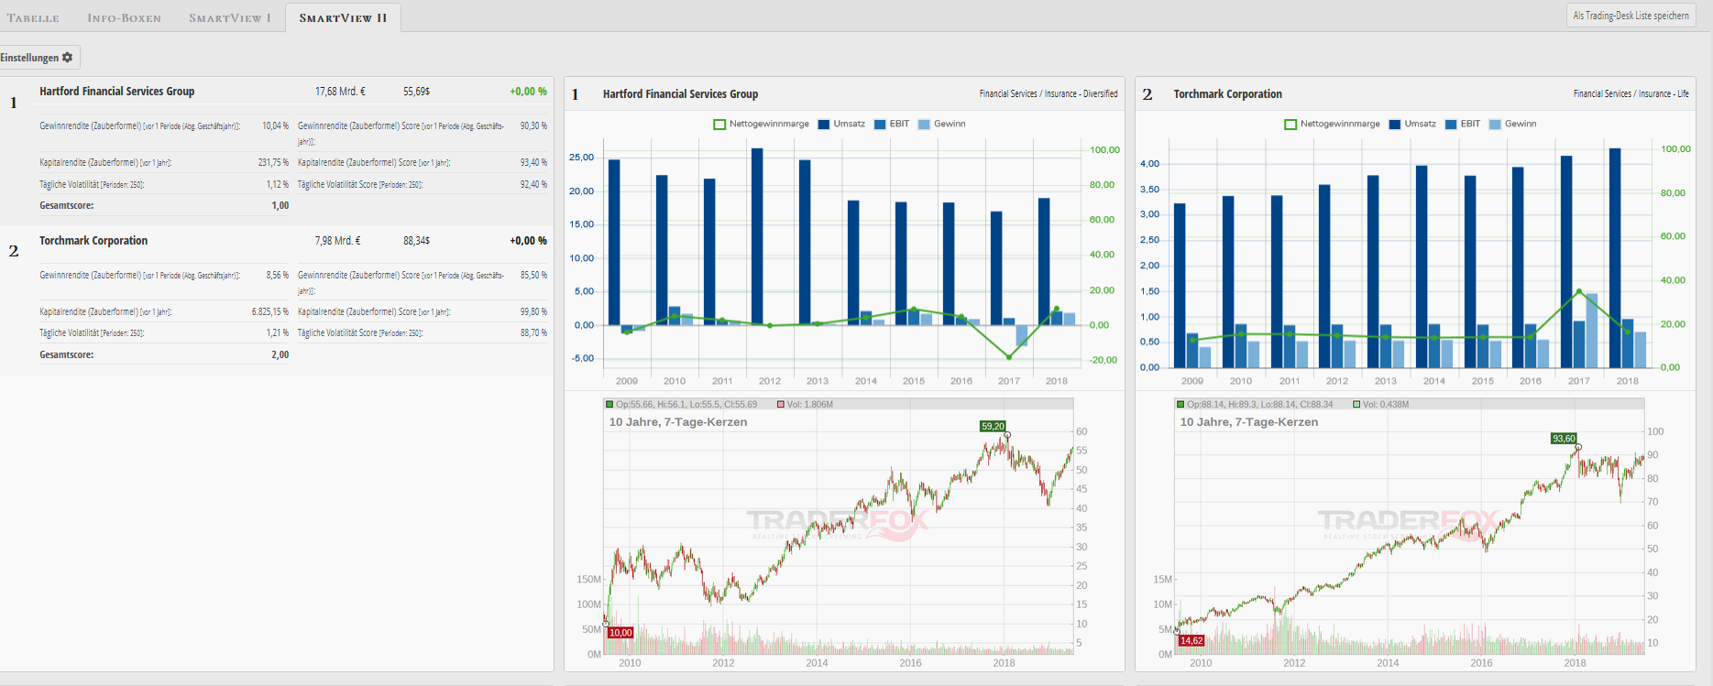This screenshot has width=1713, height=686.
Task: Open Hartford Financial Services Group in list
Action: (x=116, y=92)
